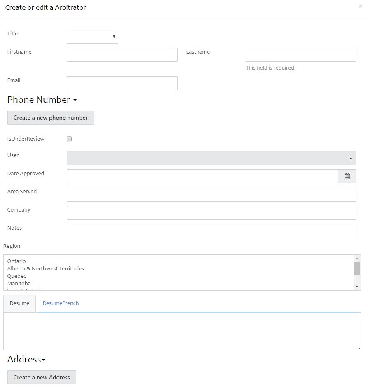Focus the Email input field
368x388 pixels.
click(122, 83)
